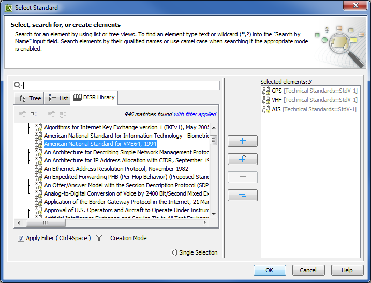Click the vertical scrollbar down arrow in the list
This screenshot has height=283, width=371.
(x=214, y=214)
